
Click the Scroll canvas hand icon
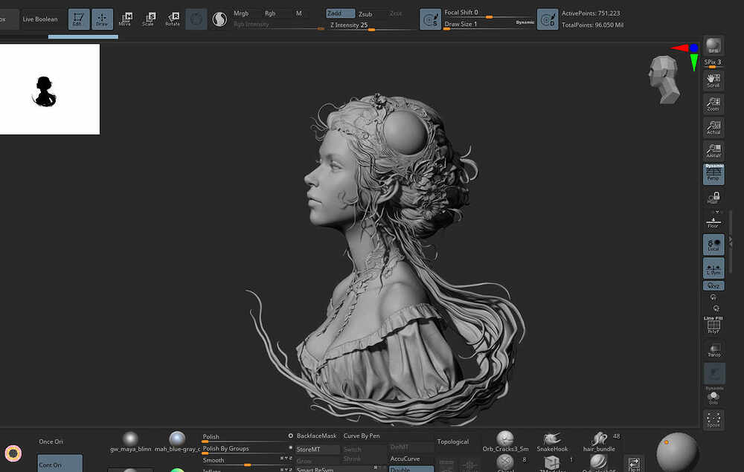point(713,80)
